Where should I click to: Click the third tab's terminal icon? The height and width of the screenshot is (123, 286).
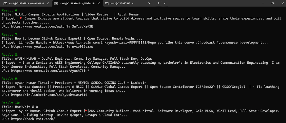pyautogui.click(x=107, y=3)
